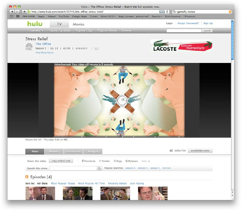Switch to the Main tab
Viewport: 242px width, 211px height.
point(35,151)
